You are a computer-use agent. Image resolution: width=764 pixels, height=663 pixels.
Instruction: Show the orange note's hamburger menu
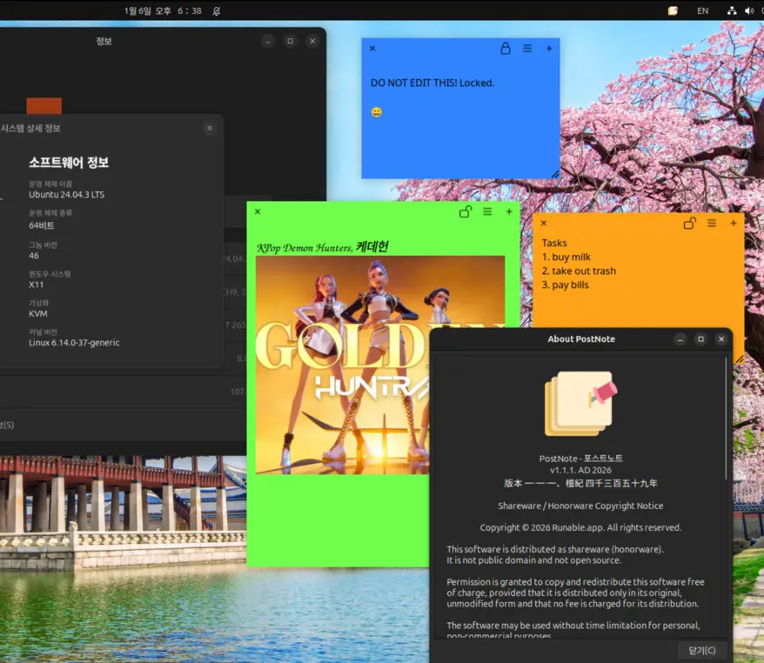click(712, 224)
